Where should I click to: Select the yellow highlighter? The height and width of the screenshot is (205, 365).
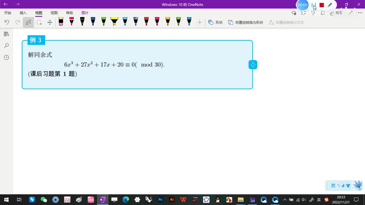click(x=114, y=21)
